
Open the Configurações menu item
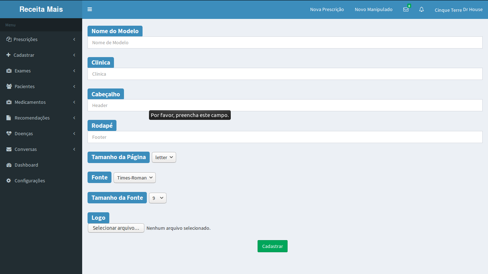tap(41, 181)
